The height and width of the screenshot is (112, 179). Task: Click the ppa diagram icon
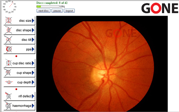pos(9,49)
